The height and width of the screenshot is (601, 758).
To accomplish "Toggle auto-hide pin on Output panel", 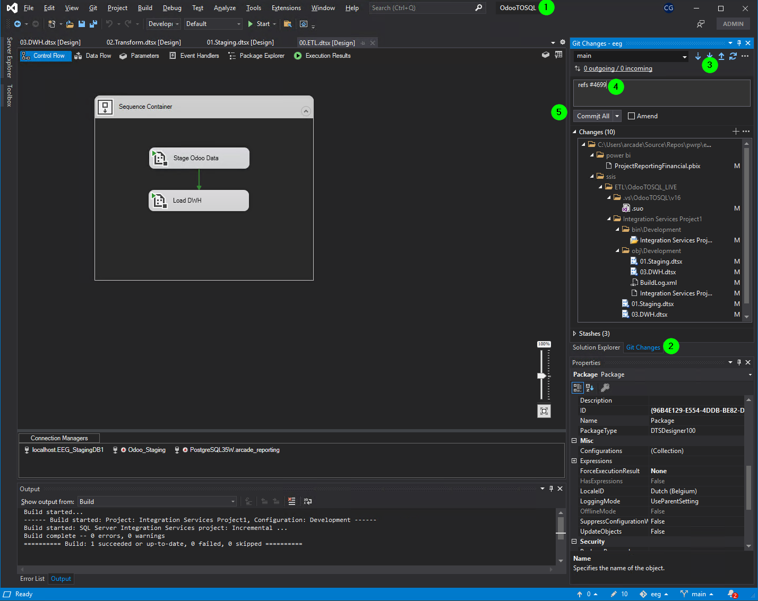I will tap(551, 489).
